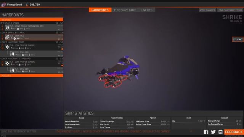This screenshot has width=244, height=137.
Task: Click the NonDeployedRange sensor stat
Action: tap(225, 124)
